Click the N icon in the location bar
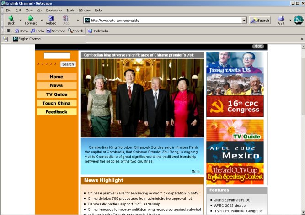 pyautogui.click(x=87, y=20)
